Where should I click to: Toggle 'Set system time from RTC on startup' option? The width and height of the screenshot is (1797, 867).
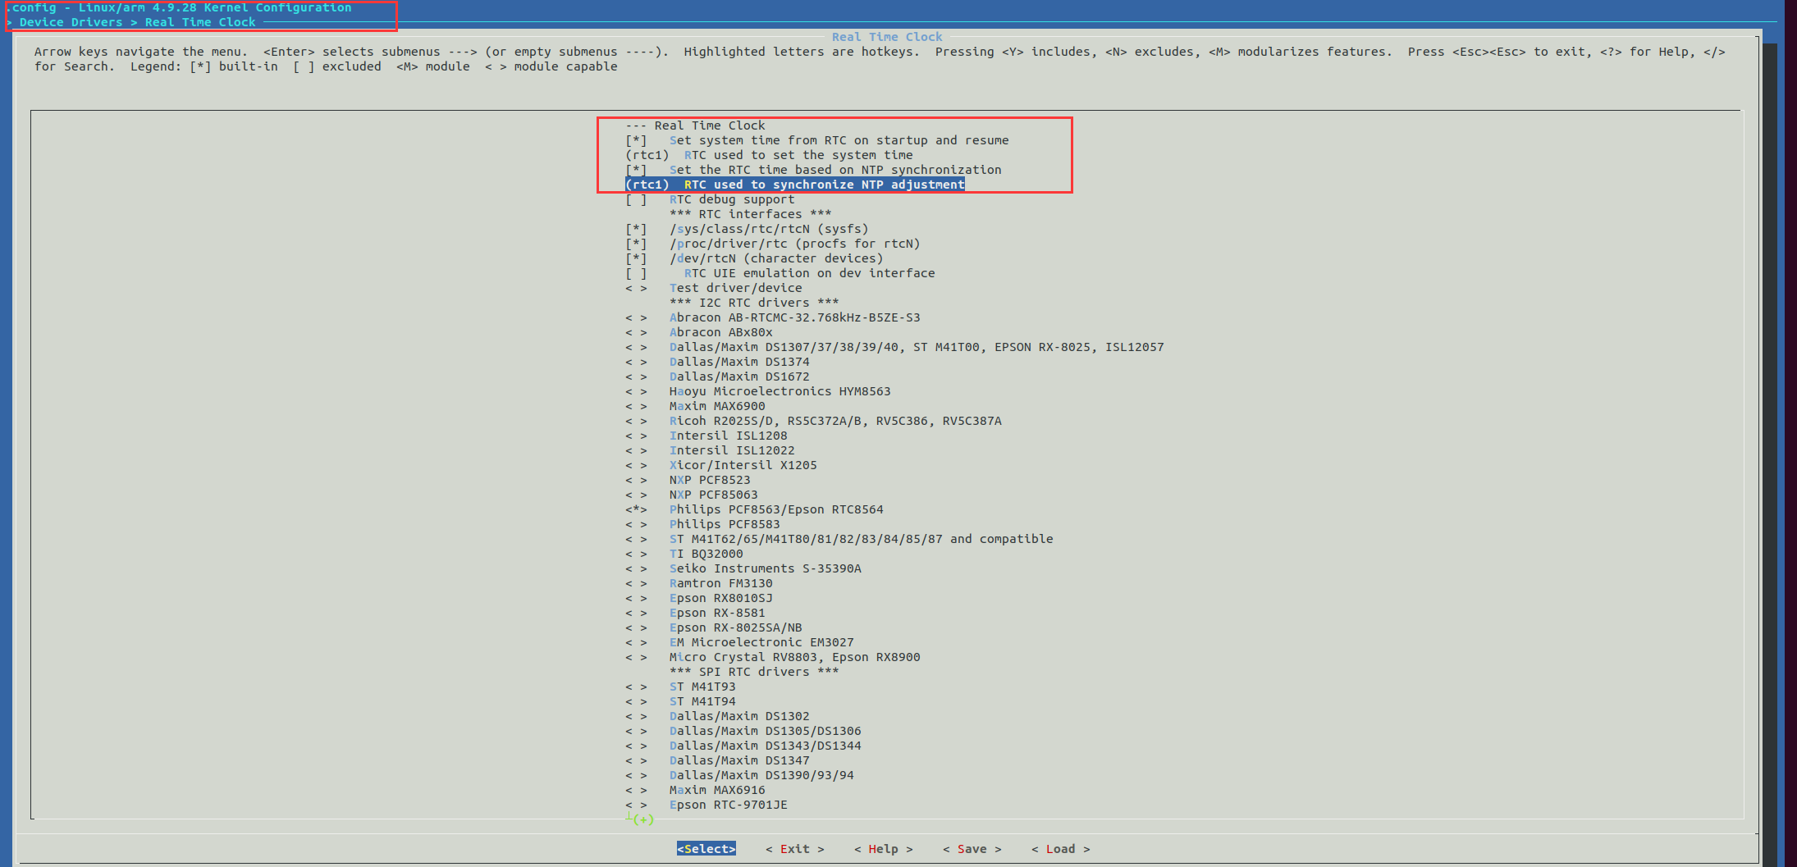click(817, 140)
